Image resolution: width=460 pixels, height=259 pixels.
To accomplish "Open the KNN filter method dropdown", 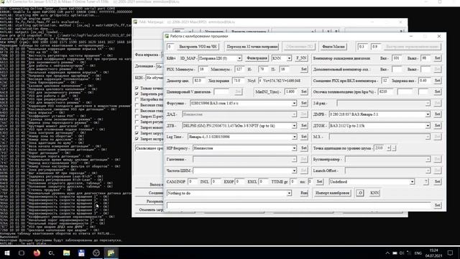I will [289, 58].
